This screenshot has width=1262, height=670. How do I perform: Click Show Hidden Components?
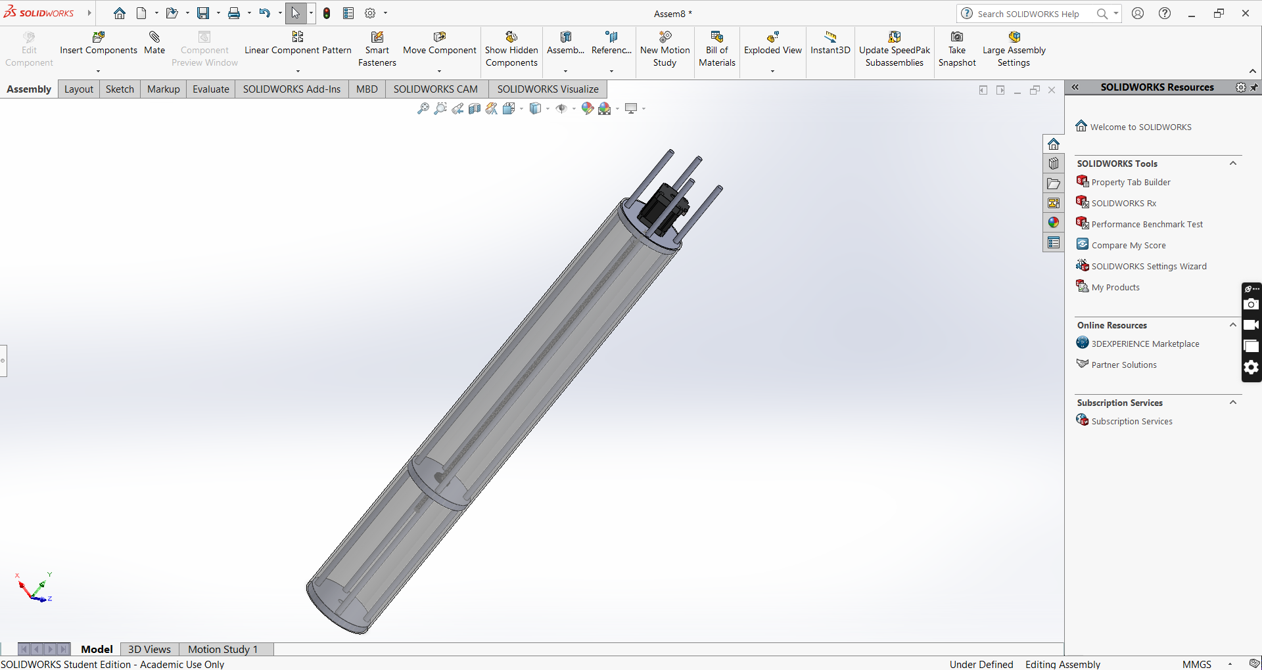tap(511, 49)
